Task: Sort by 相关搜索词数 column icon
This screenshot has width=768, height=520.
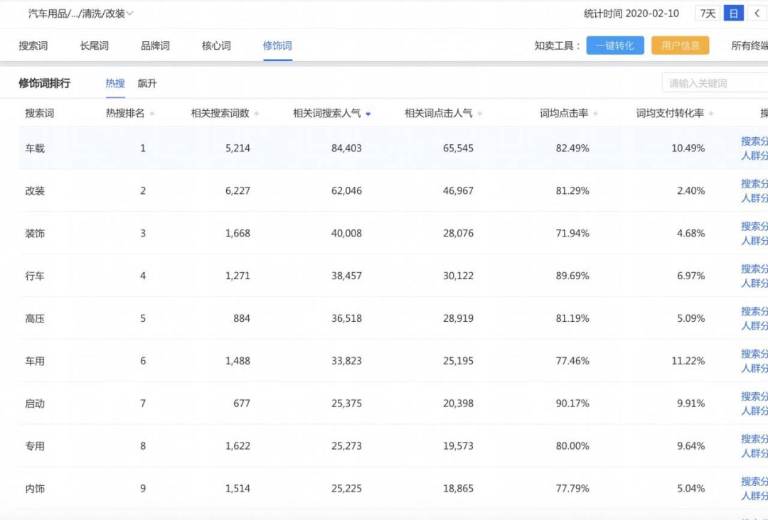Action: point(256,114)
